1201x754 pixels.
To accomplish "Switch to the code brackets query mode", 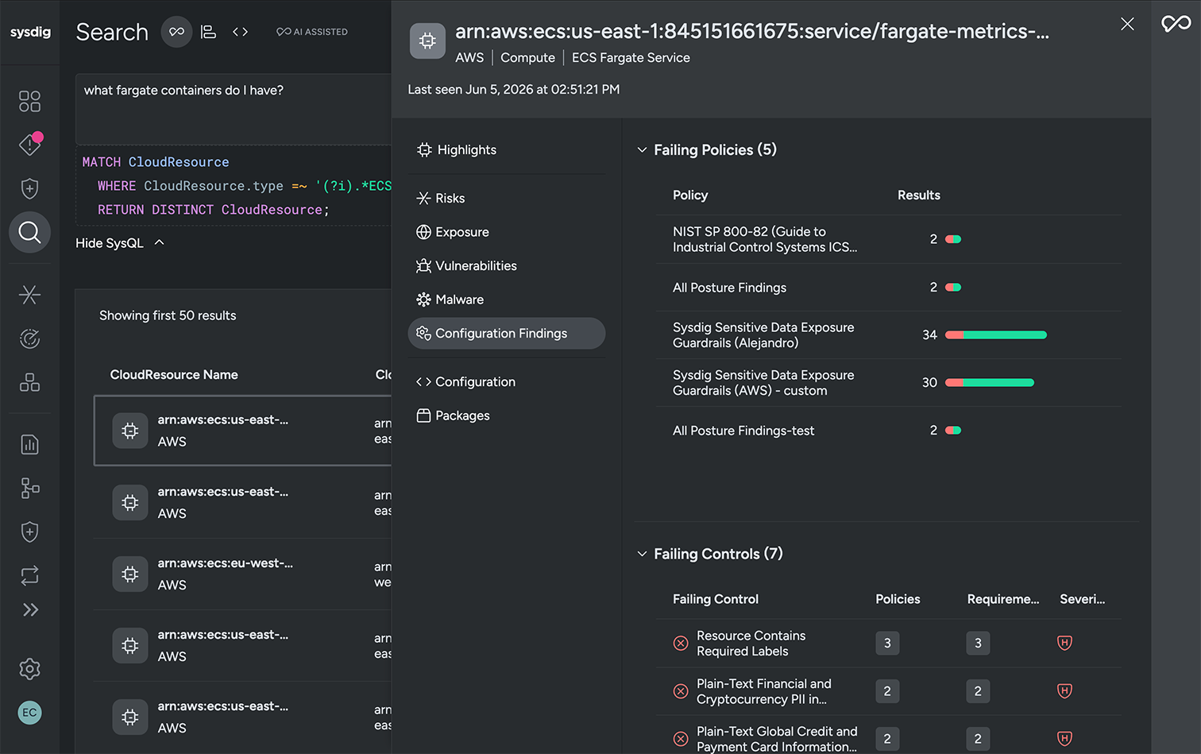I will click(x=240, y=32).
